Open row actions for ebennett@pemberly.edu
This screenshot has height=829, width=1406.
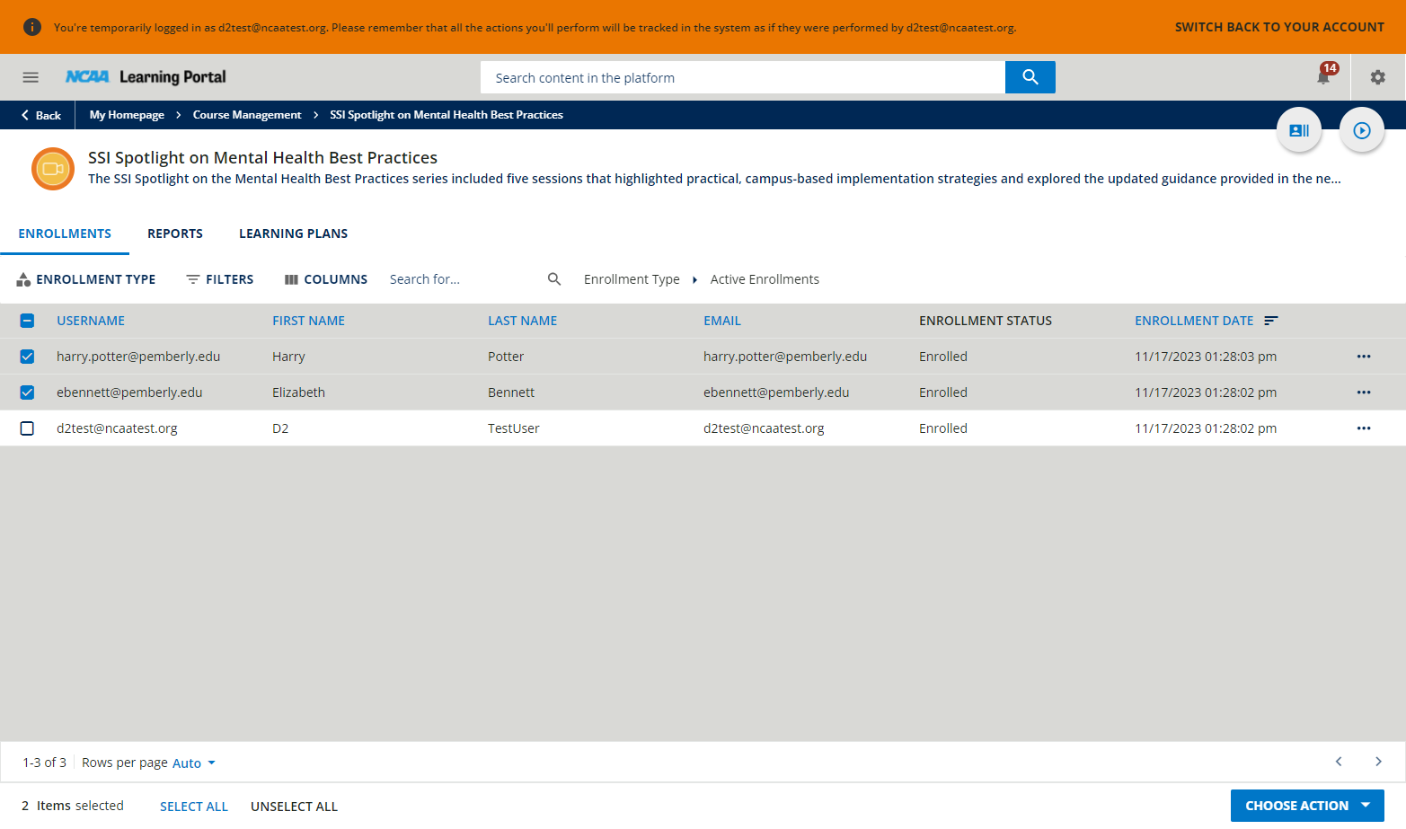pyautogui.click(x=1364, y=392)
